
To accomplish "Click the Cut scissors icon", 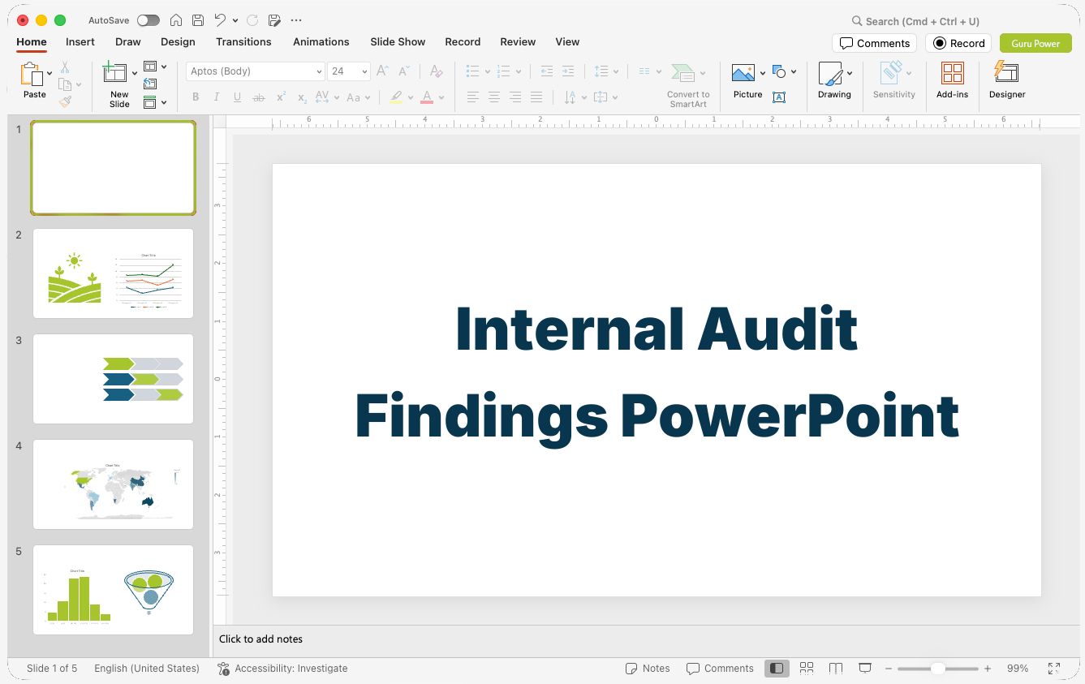I will tap(65, 67).
